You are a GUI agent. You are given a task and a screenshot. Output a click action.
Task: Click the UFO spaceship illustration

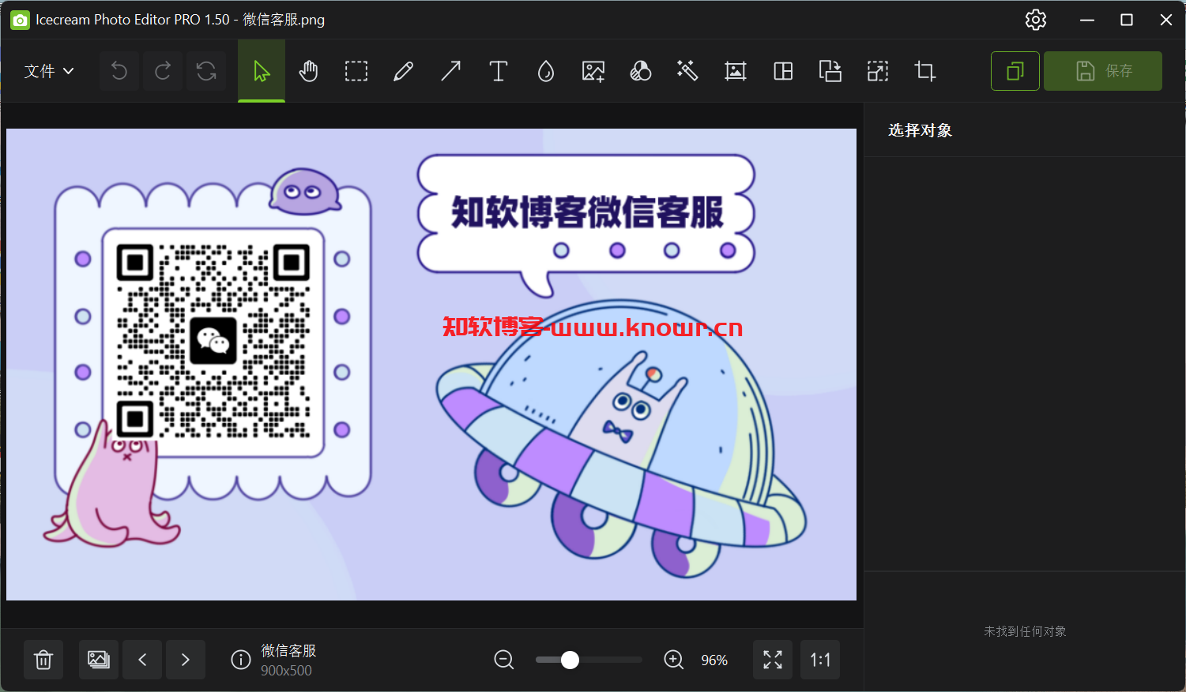pos(622,440)
